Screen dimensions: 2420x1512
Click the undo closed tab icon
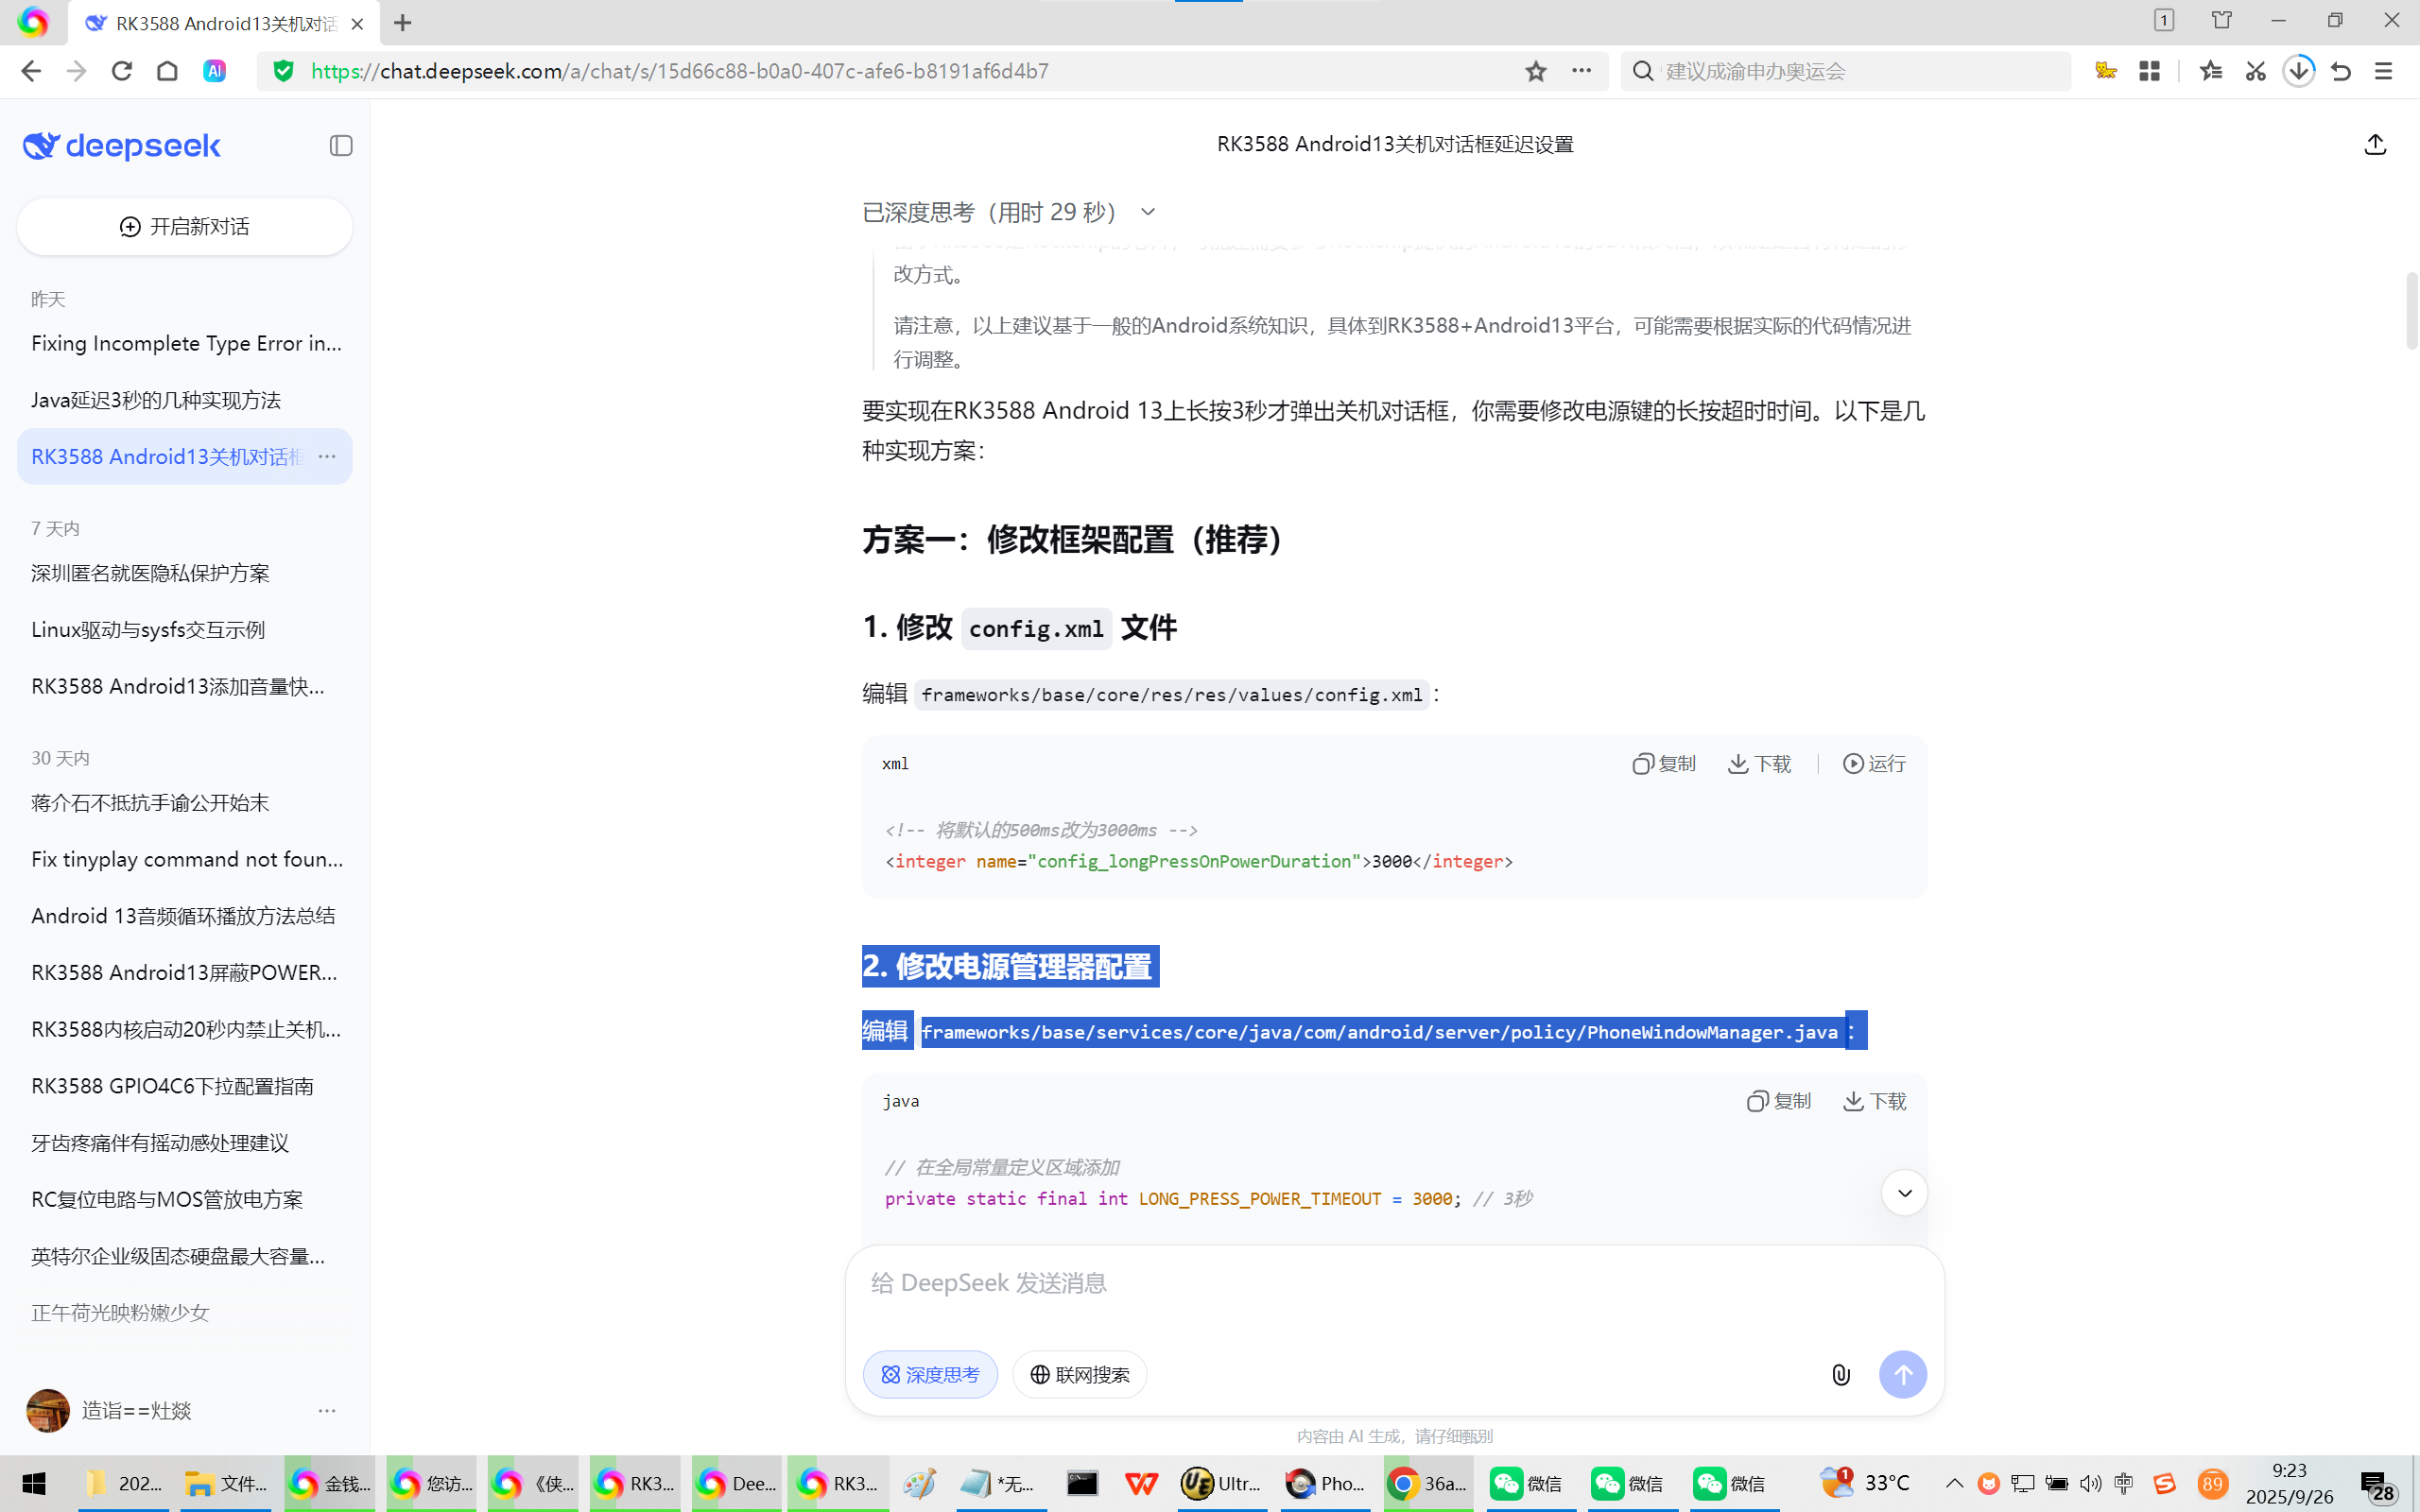point(2341,71)
